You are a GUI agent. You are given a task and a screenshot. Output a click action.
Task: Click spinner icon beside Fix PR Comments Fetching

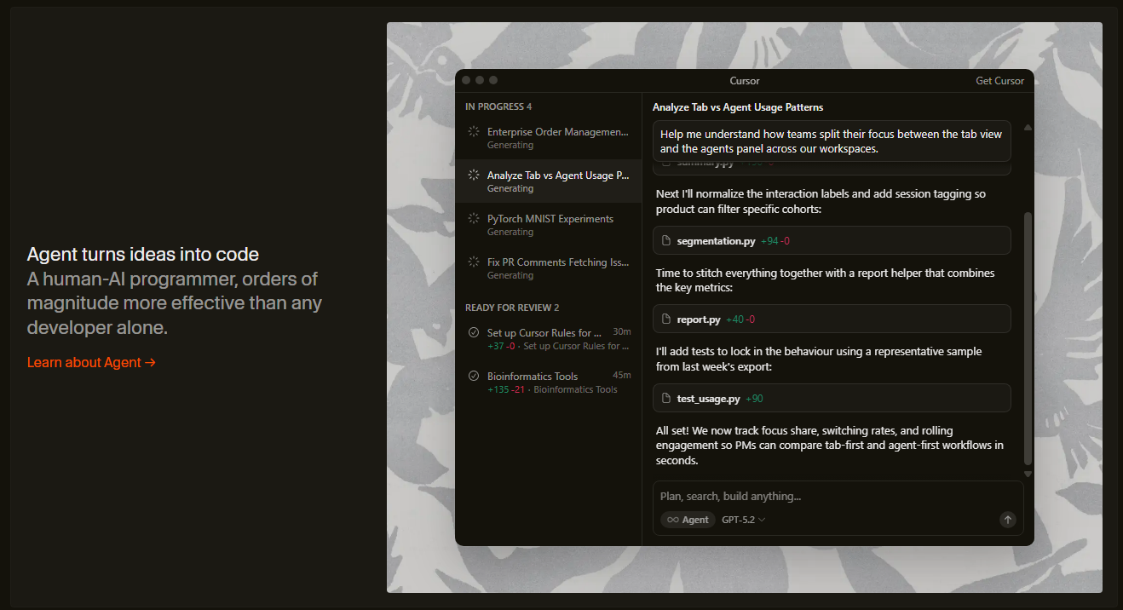click(474, 262)
